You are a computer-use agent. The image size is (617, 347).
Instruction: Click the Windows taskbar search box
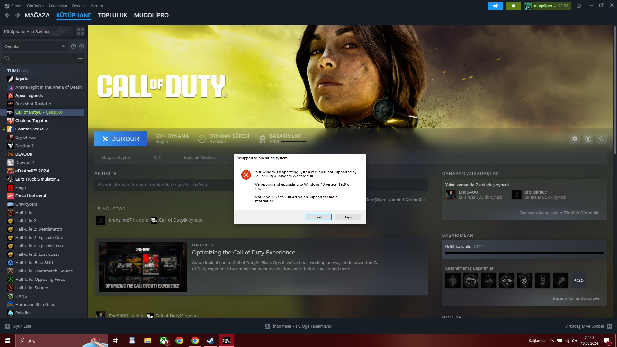click(x=62, y=341)
